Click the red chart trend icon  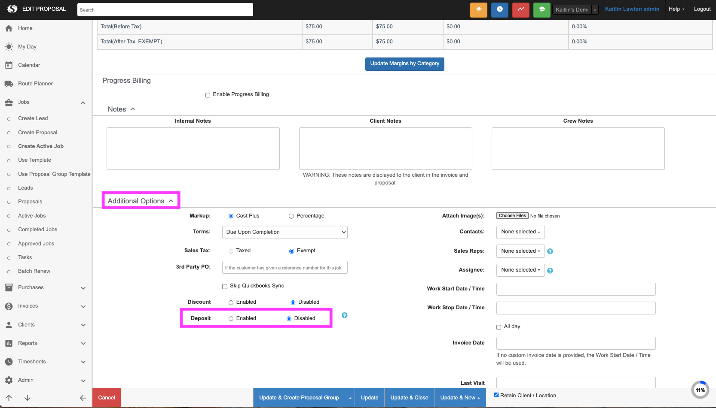520,9
